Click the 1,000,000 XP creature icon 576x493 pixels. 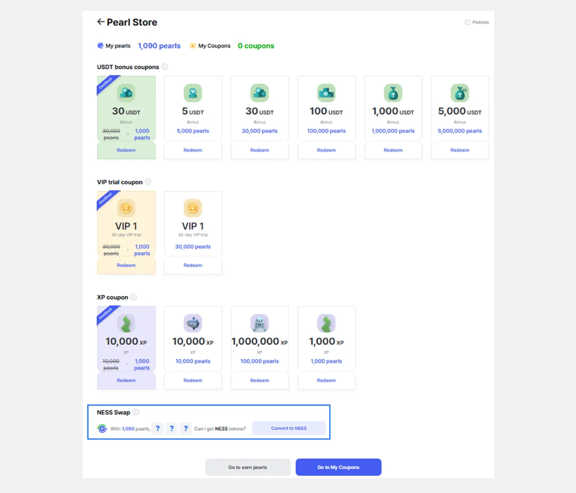point(259,323)
